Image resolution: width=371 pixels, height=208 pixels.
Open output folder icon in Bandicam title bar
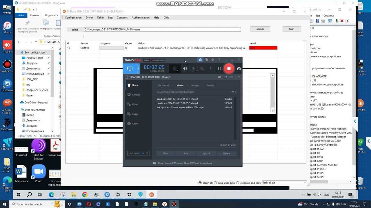[207, 60]
